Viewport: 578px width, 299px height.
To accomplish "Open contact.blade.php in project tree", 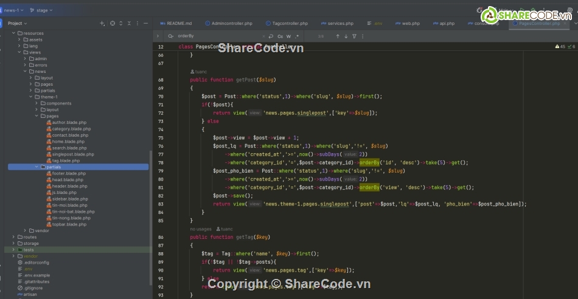I will pyautogui.click(x=70, y=135).
